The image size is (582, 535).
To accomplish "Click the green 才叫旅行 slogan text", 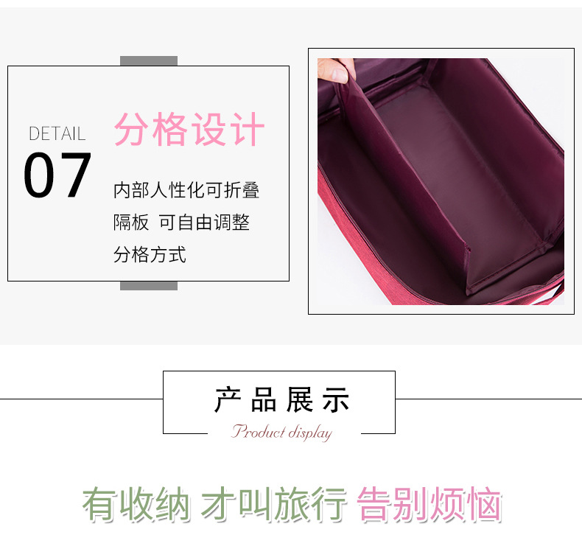I will click(274, 504).
